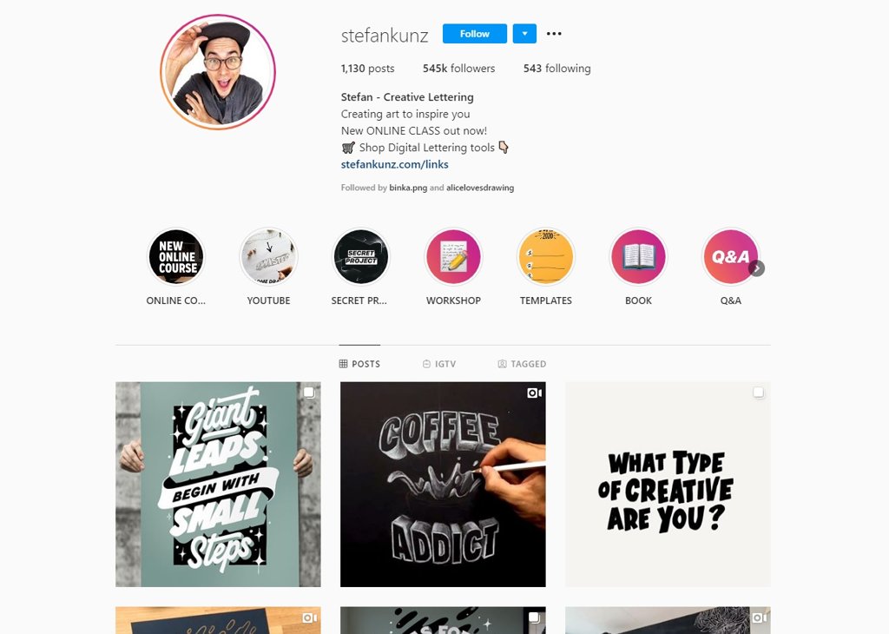Open the Coffee Addict video post
Image resolution: width=889 pixels, height=634 pixels.
443,485
